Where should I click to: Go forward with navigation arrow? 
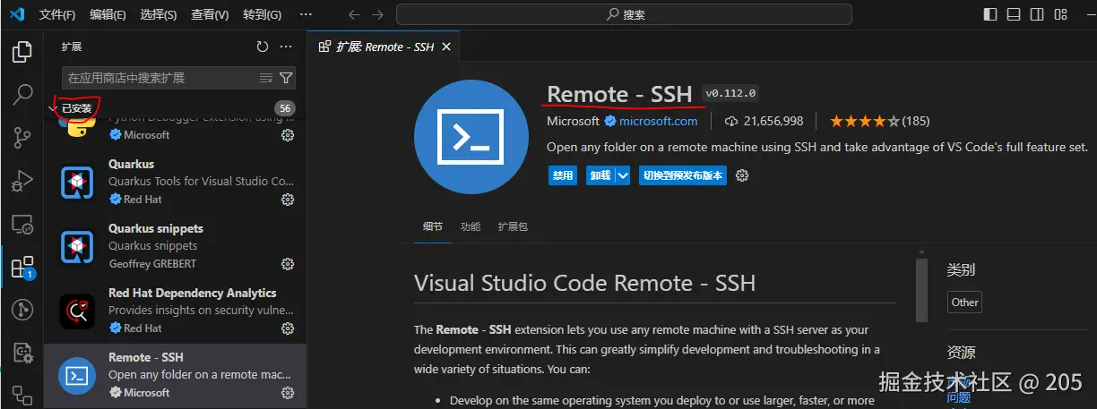pos(378,14)
